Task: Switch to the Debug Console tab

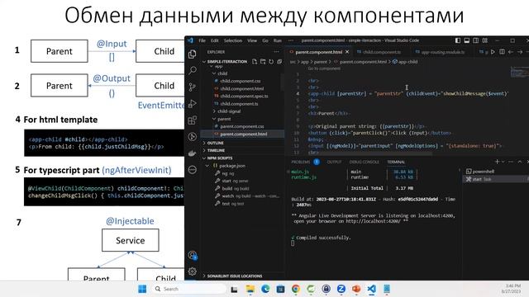Action: (364, 162)
